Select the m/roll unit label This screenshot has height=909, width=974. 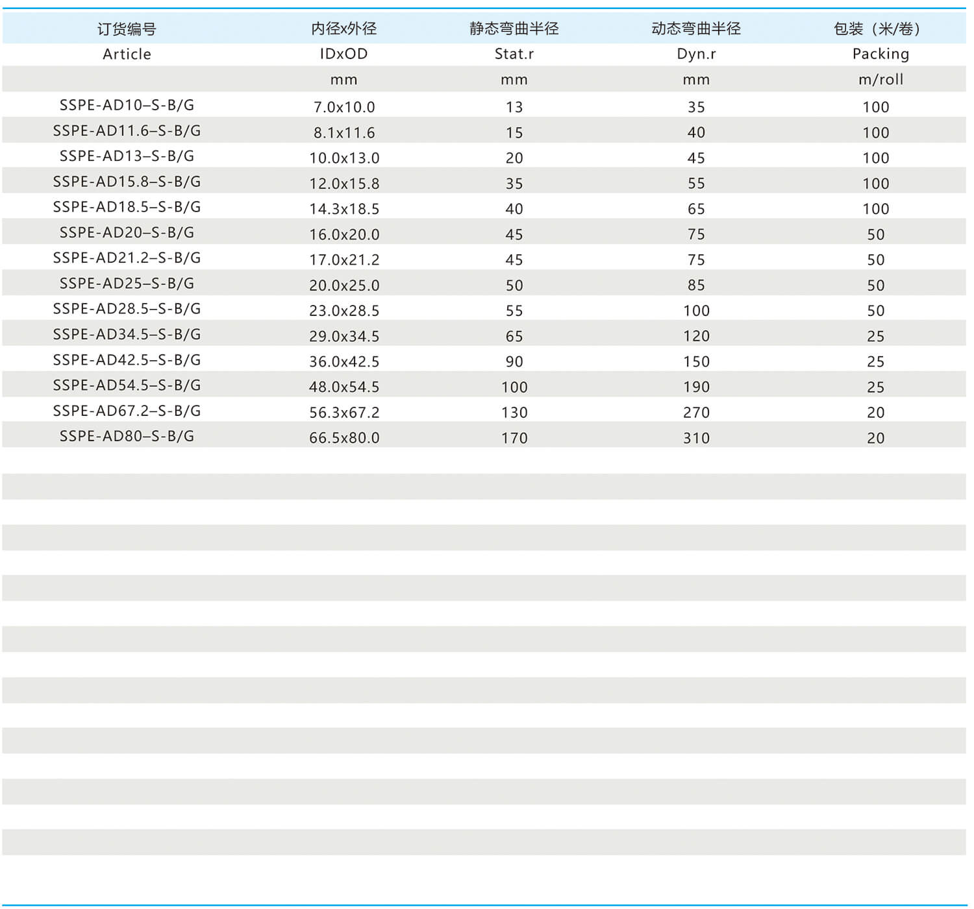tap(880, 80)
